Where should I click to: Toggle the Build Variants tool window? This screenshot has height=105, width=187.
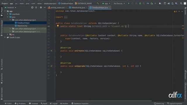[x=2, y=94]
